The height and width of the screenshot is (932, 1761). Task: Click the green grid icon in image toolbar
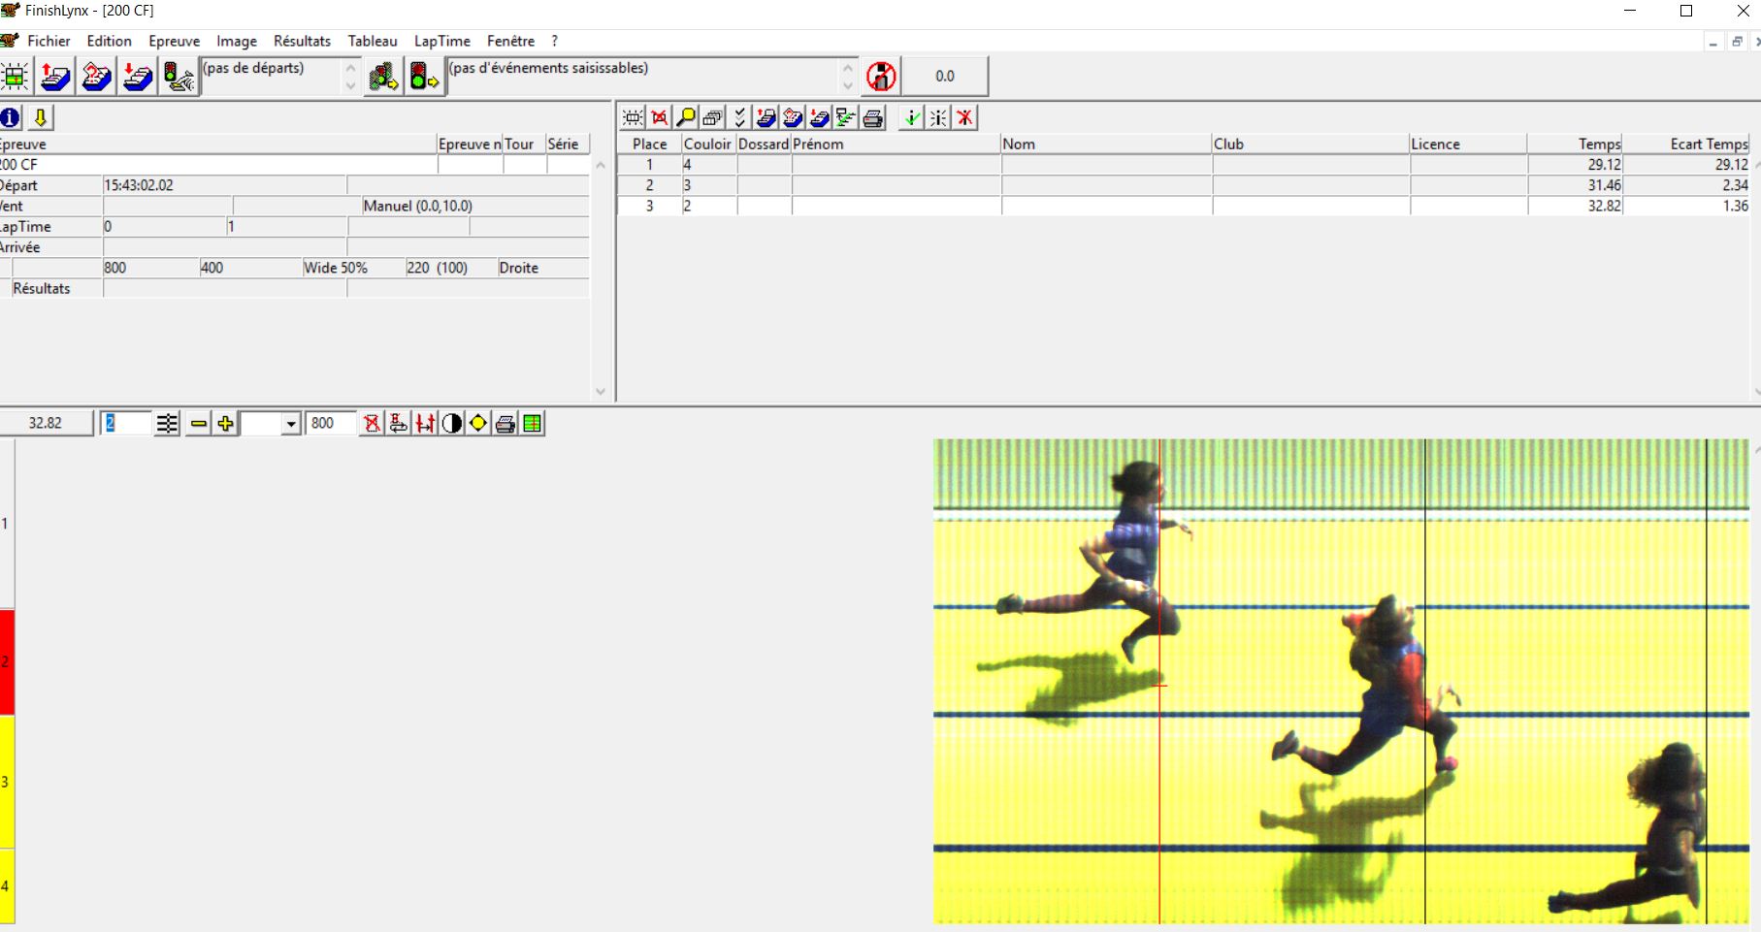(x=533, y=424)
